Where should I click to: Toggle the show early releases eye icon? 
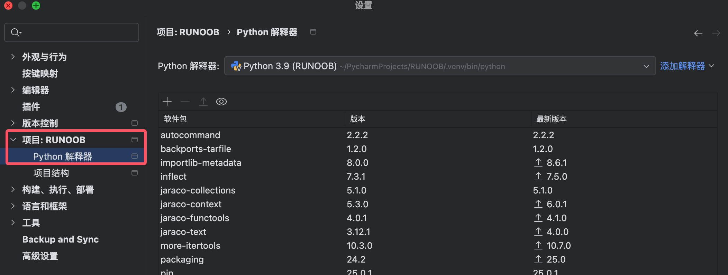point(221,102)
